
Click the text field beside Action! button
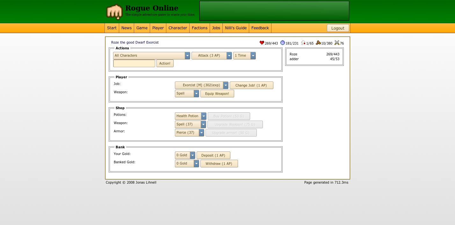(x=134, y=63)
